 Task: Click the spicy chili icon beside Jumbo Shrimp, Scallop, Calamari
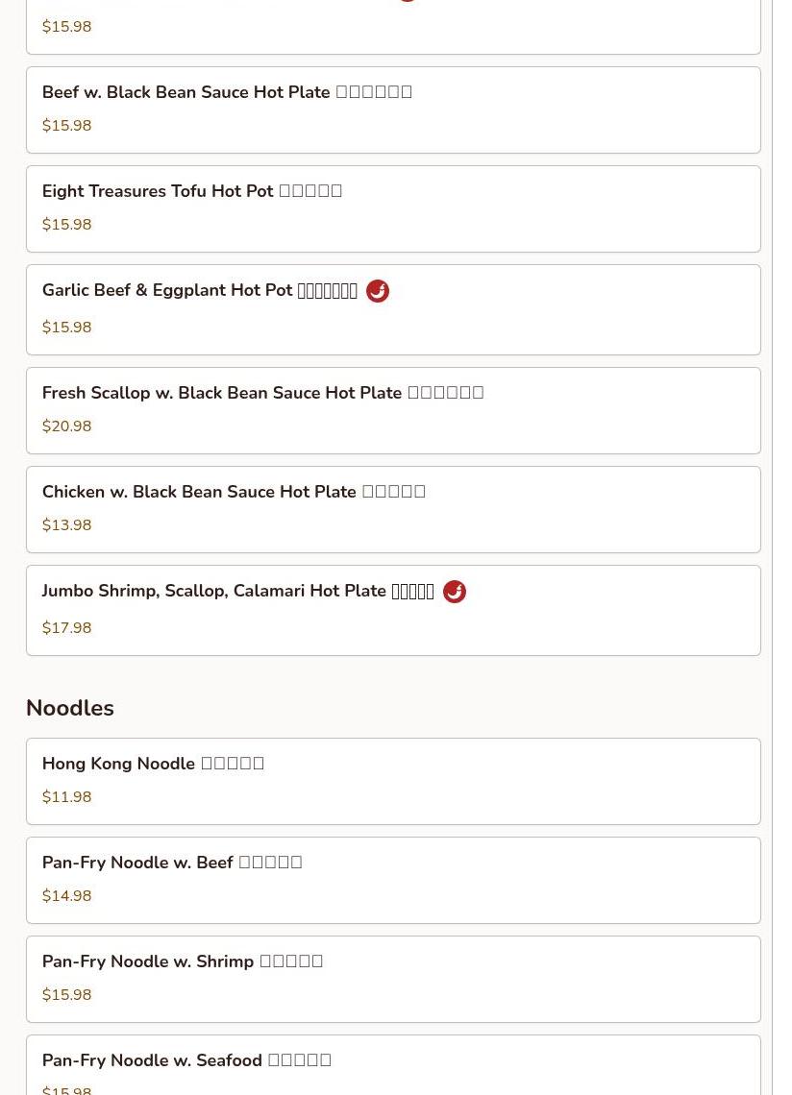tap(455, 592)
